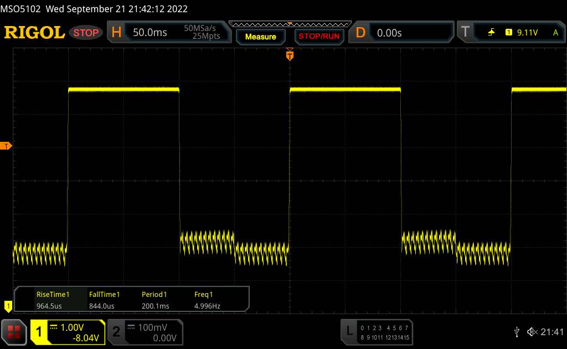Tap the 4.996Hz frequency value
Image resolution: width=567 pixels, height=349 pixels.
pyautogui.click(x=207, y=306)
